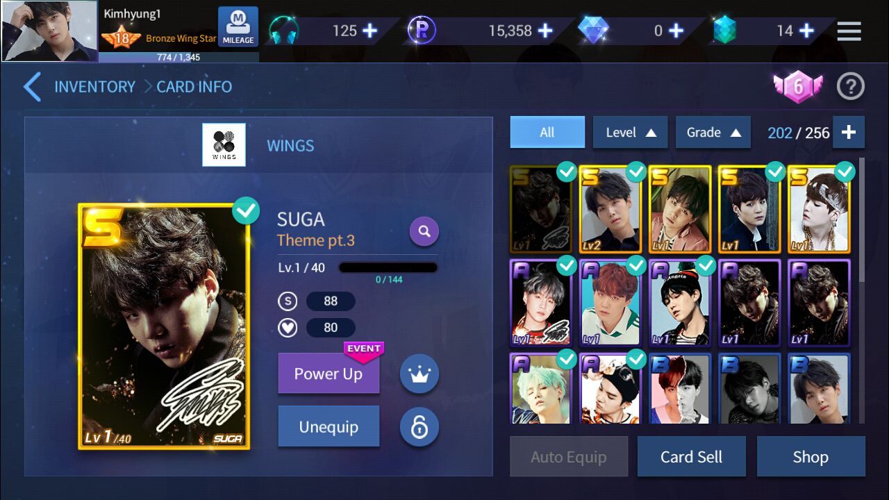Click the magnifier icon beside SUGA
889x500 pixels.
tap(424, 231)
